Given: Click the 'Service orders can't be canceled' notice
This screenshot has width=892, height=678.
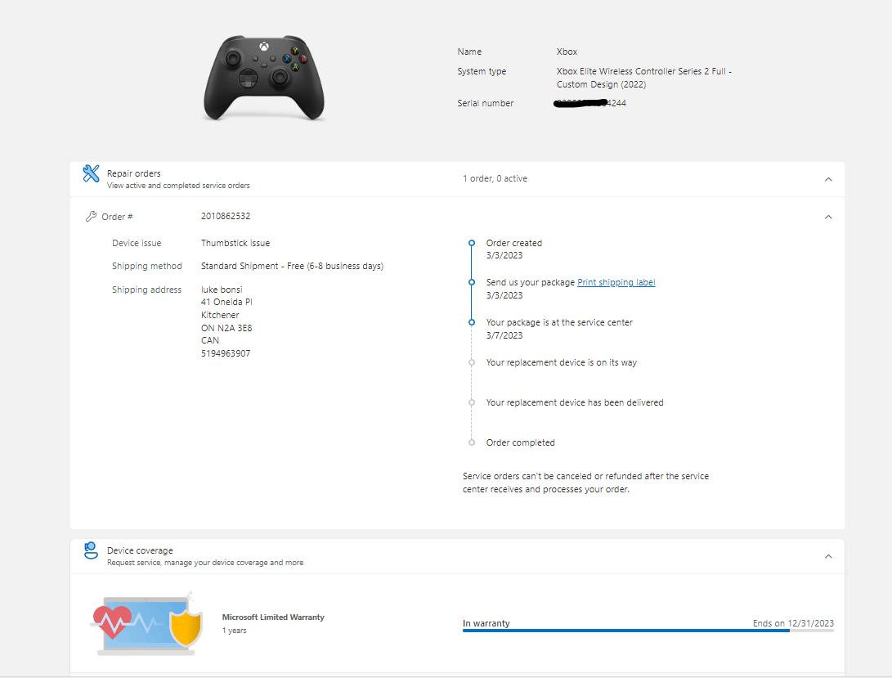Looking at the screenshot, I should click(x=585, y=483).
